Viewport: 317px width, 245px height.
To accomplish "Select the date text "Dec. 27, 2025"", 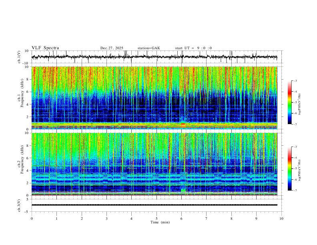I will click(x=112, y=48).
